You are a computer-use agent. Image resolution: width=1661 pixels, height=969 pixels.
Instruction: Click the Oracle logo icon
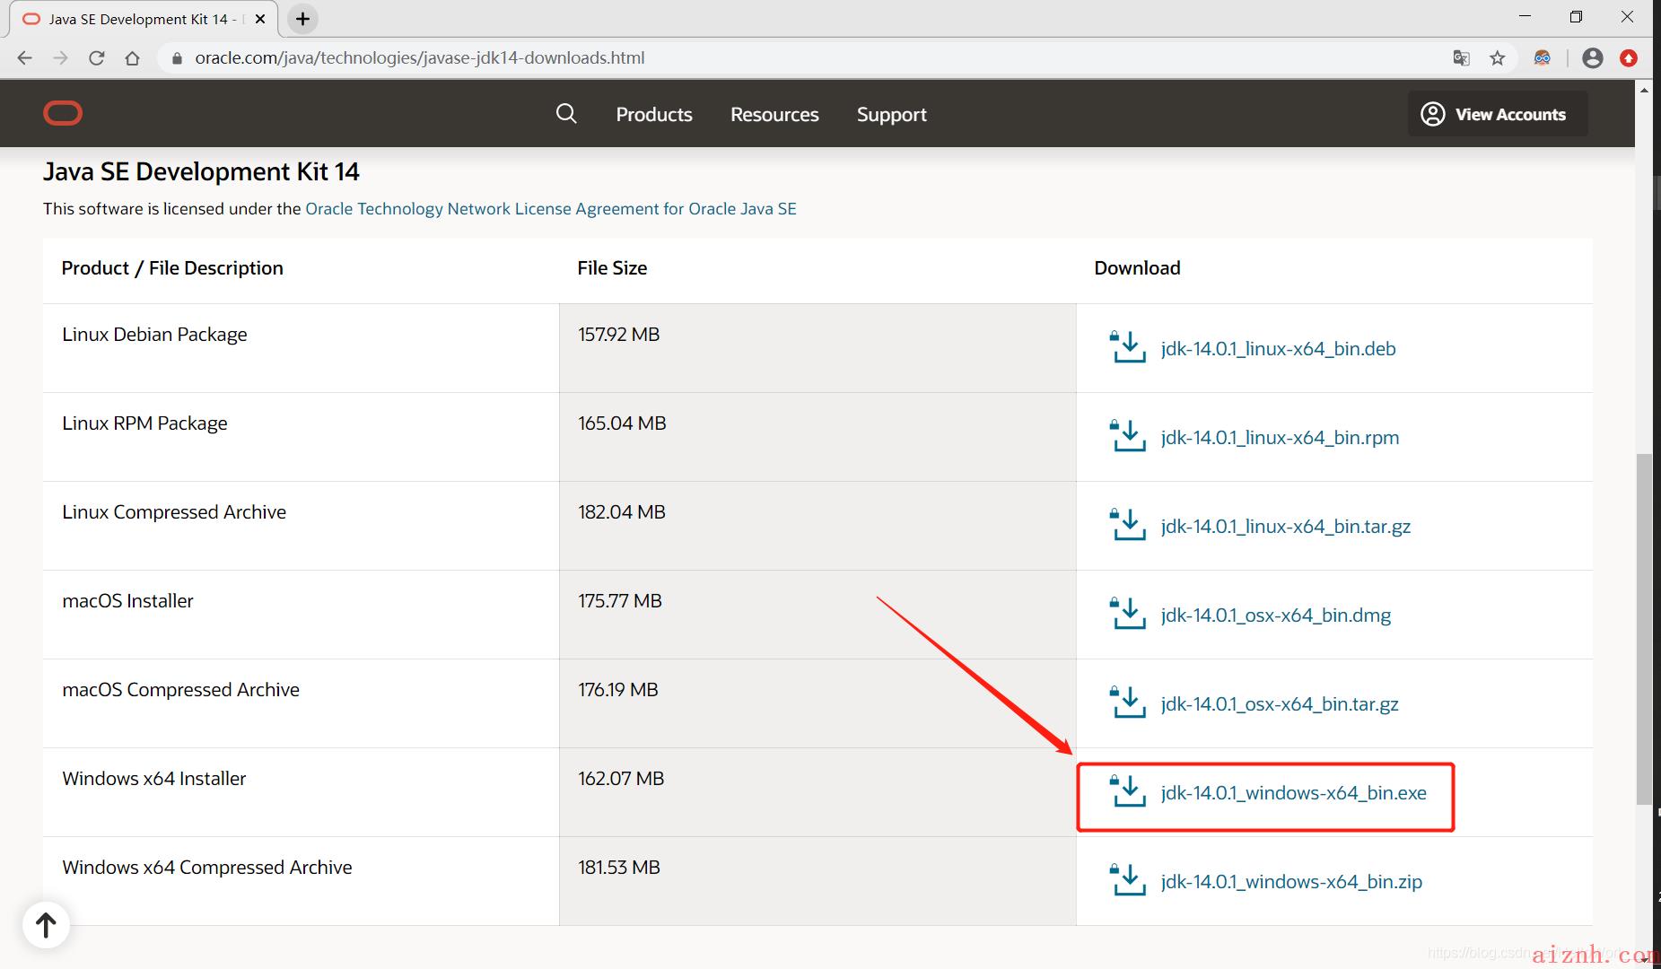pyautogui.click(x=63, y=113)
